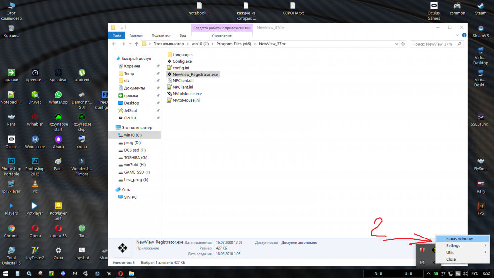Open the Dr.Web desktop icon
494x278 pixels.
[x=35, y=98]
